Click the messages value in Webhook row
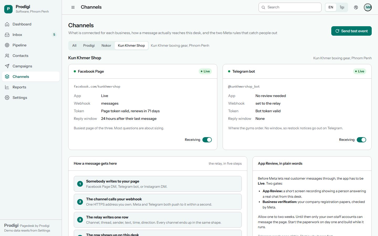 pyautogui.click(x=110, y=103)
